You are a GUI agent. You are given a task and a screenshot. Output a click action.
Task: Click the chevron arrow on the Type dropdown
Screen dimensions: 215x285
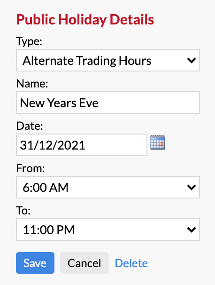192,60
